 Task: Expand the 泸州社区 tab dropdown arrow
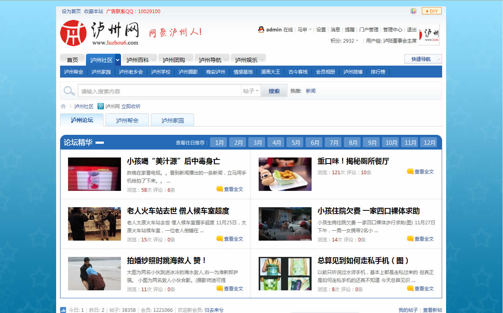point(118,60)
